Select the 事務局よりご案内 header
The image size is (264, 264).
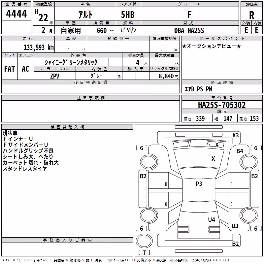67,240
